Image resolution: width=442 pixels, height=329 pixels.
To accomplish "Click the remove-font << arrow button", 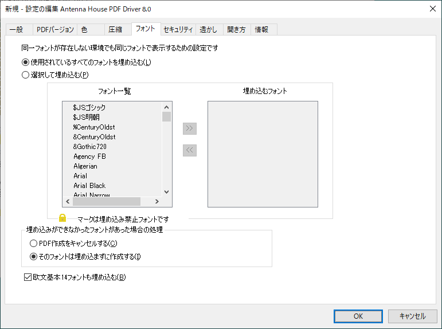I will pos(189,150).
